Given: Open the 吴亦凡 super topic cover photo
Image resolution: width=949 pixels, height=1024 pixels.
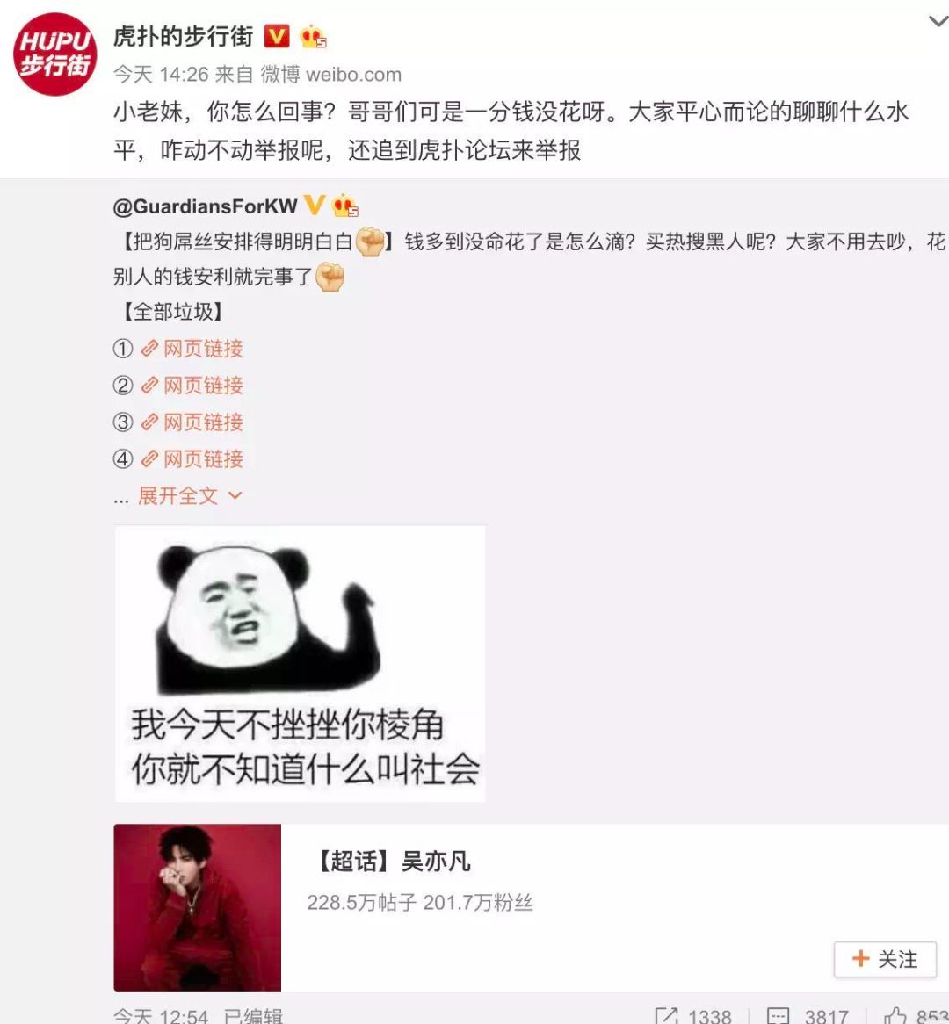Looking at the screenshot, I should 198,908.
